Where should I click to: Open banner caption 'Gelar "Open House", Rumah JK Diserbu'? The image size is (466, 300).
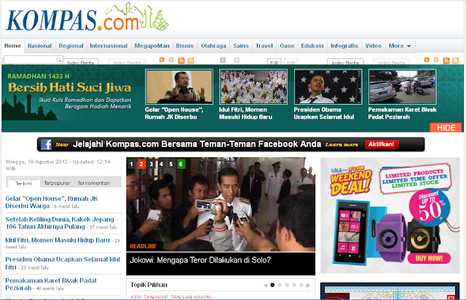click(x=174, y=114)
